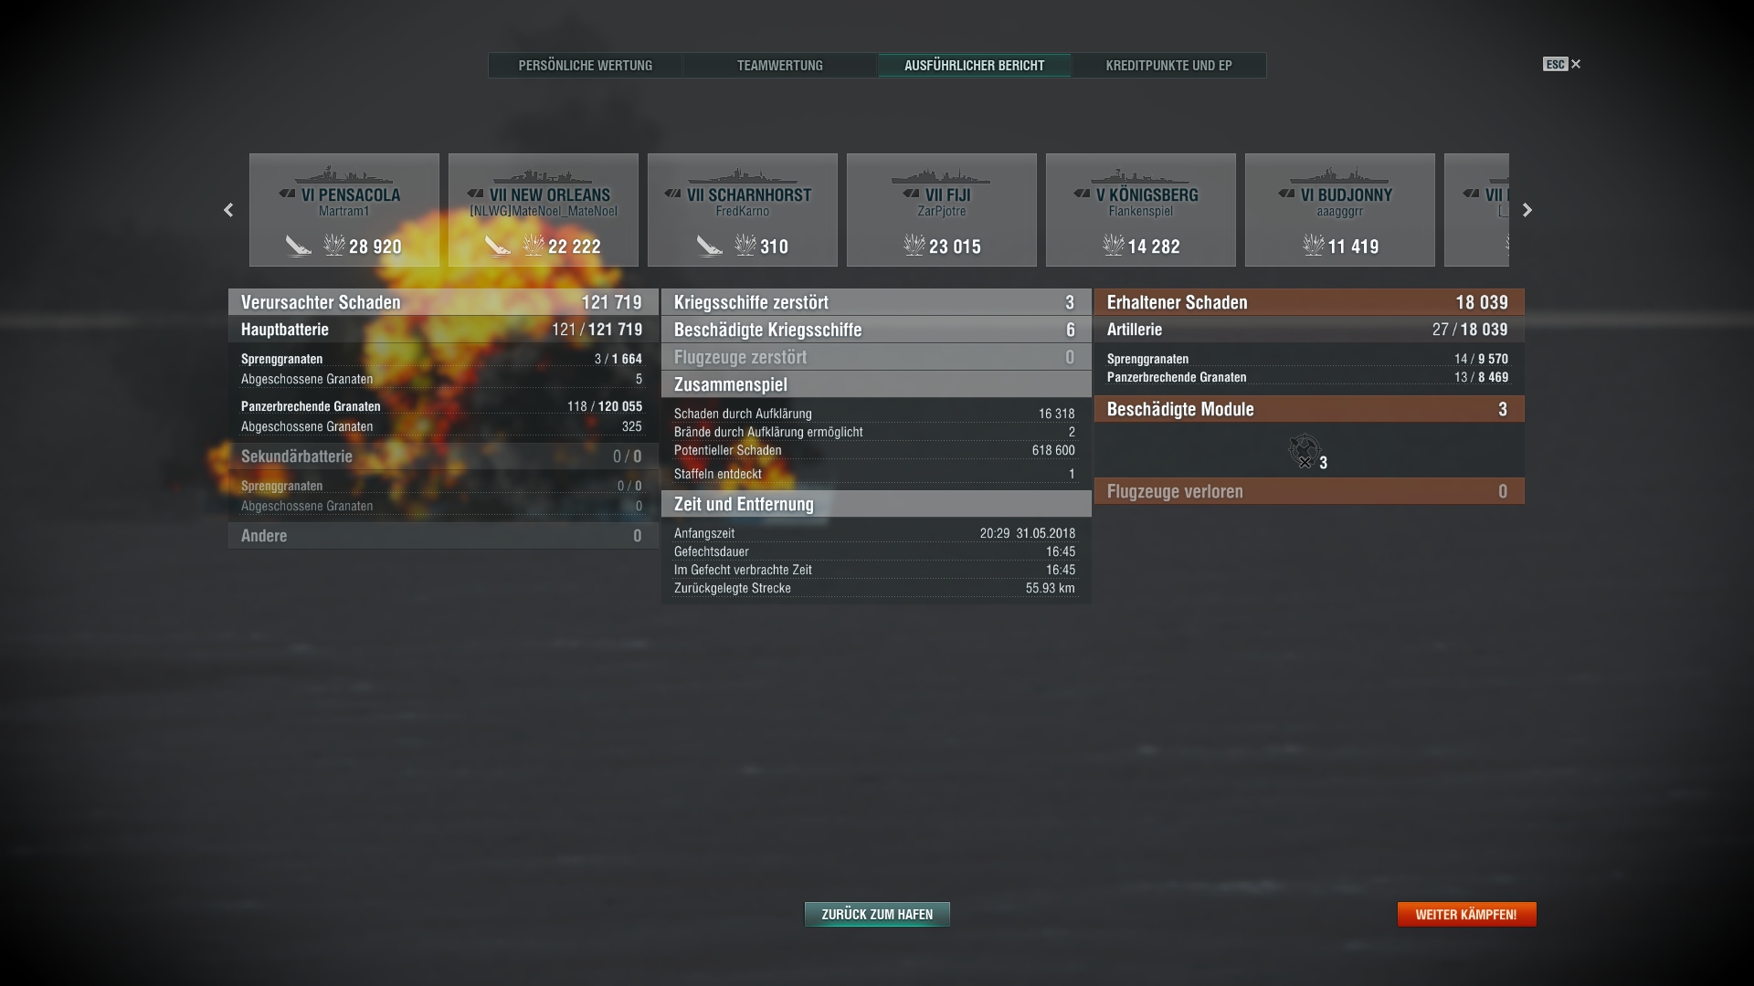
Task: Click the Zurück zum Hafen button
Action: click(x=877, y=914)
